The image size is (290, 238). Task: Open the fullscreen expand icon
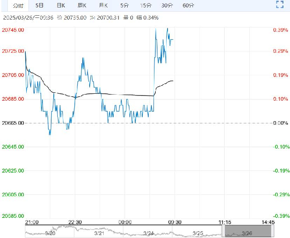[x=280, y=4]
